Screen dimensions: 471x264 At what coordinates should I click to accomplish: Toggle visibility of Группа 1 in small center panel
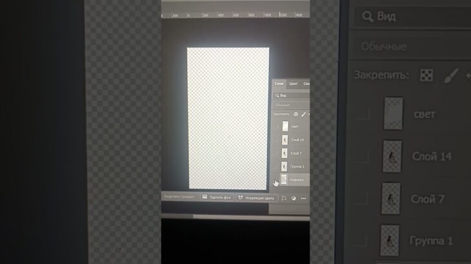[275, 167]
